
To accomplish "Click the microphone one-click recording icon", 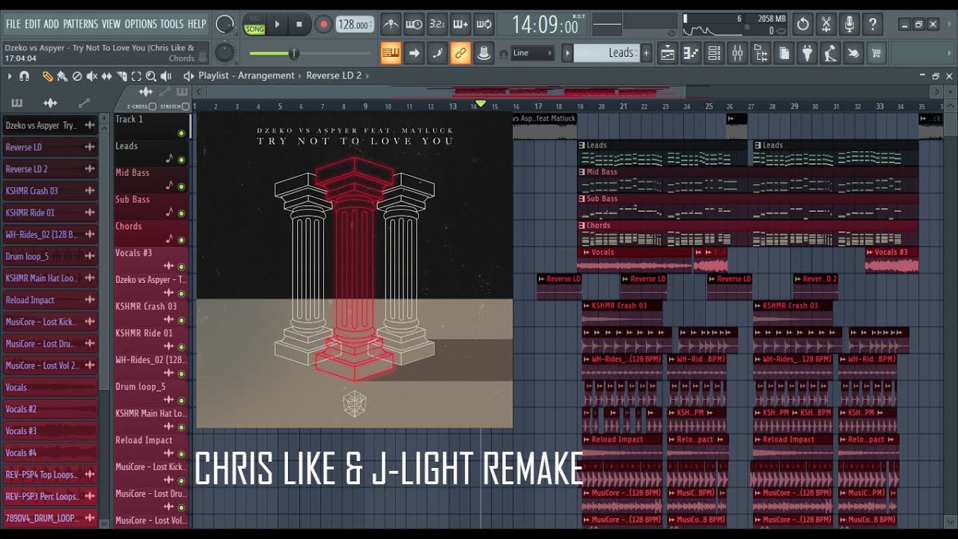I will pos(849,25).
